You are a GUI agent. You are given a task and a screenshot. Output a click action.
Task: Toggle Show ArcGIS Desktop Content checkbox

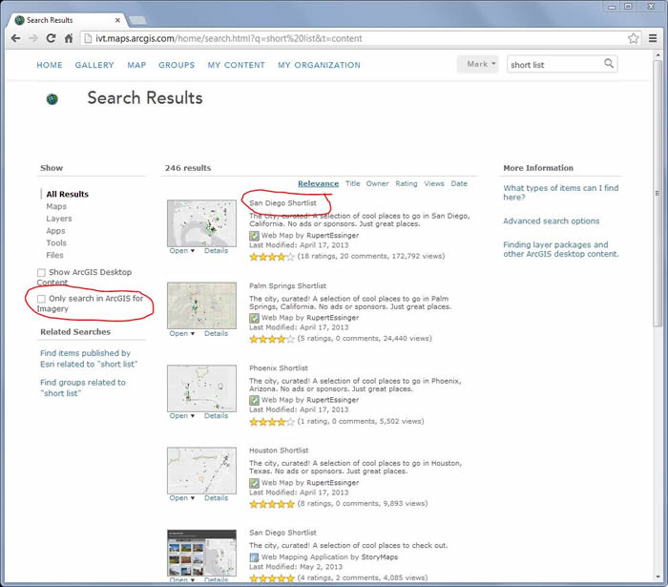41,273
